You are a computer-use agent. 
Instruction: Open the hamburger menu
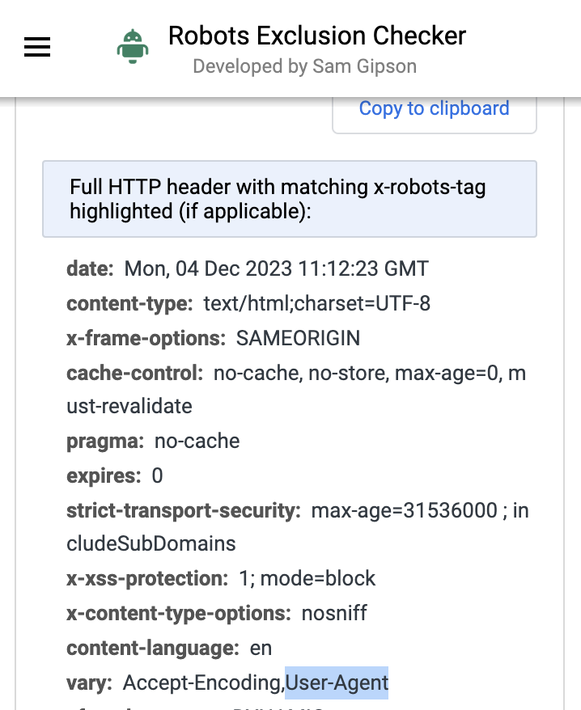tap(37, 47)
